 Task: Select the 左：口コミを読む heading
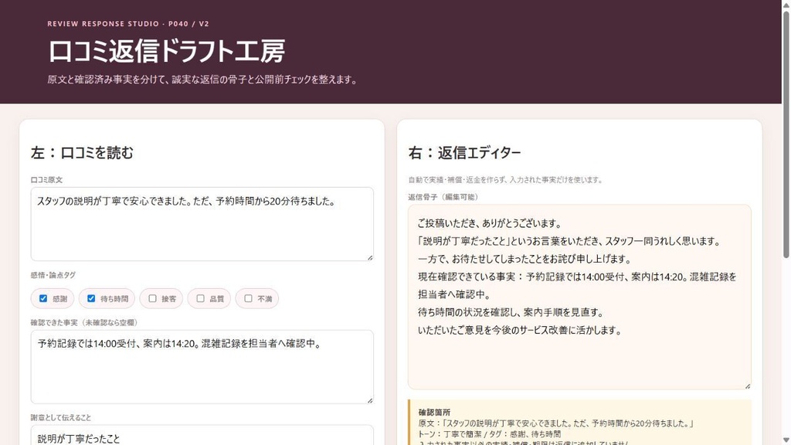click(x=82, y=153)
